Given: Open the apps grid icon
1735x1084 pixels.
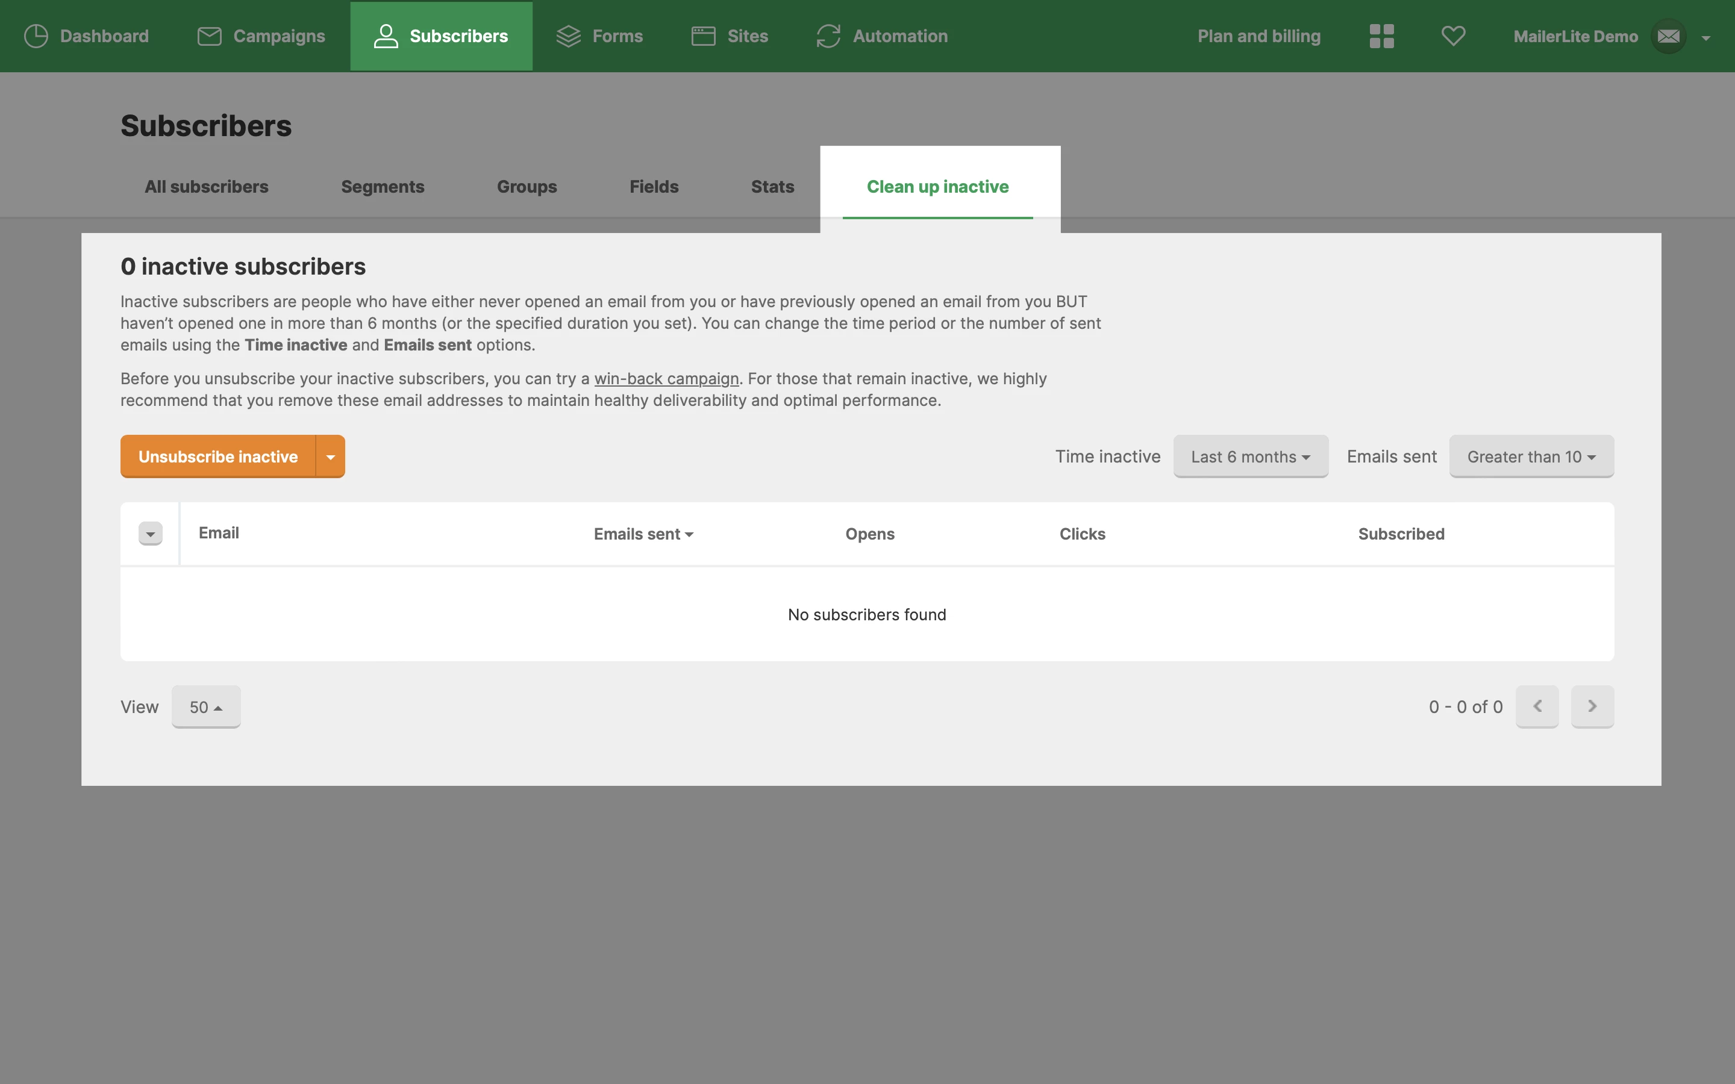Looking at the screenshot, I should point(1381,36).
